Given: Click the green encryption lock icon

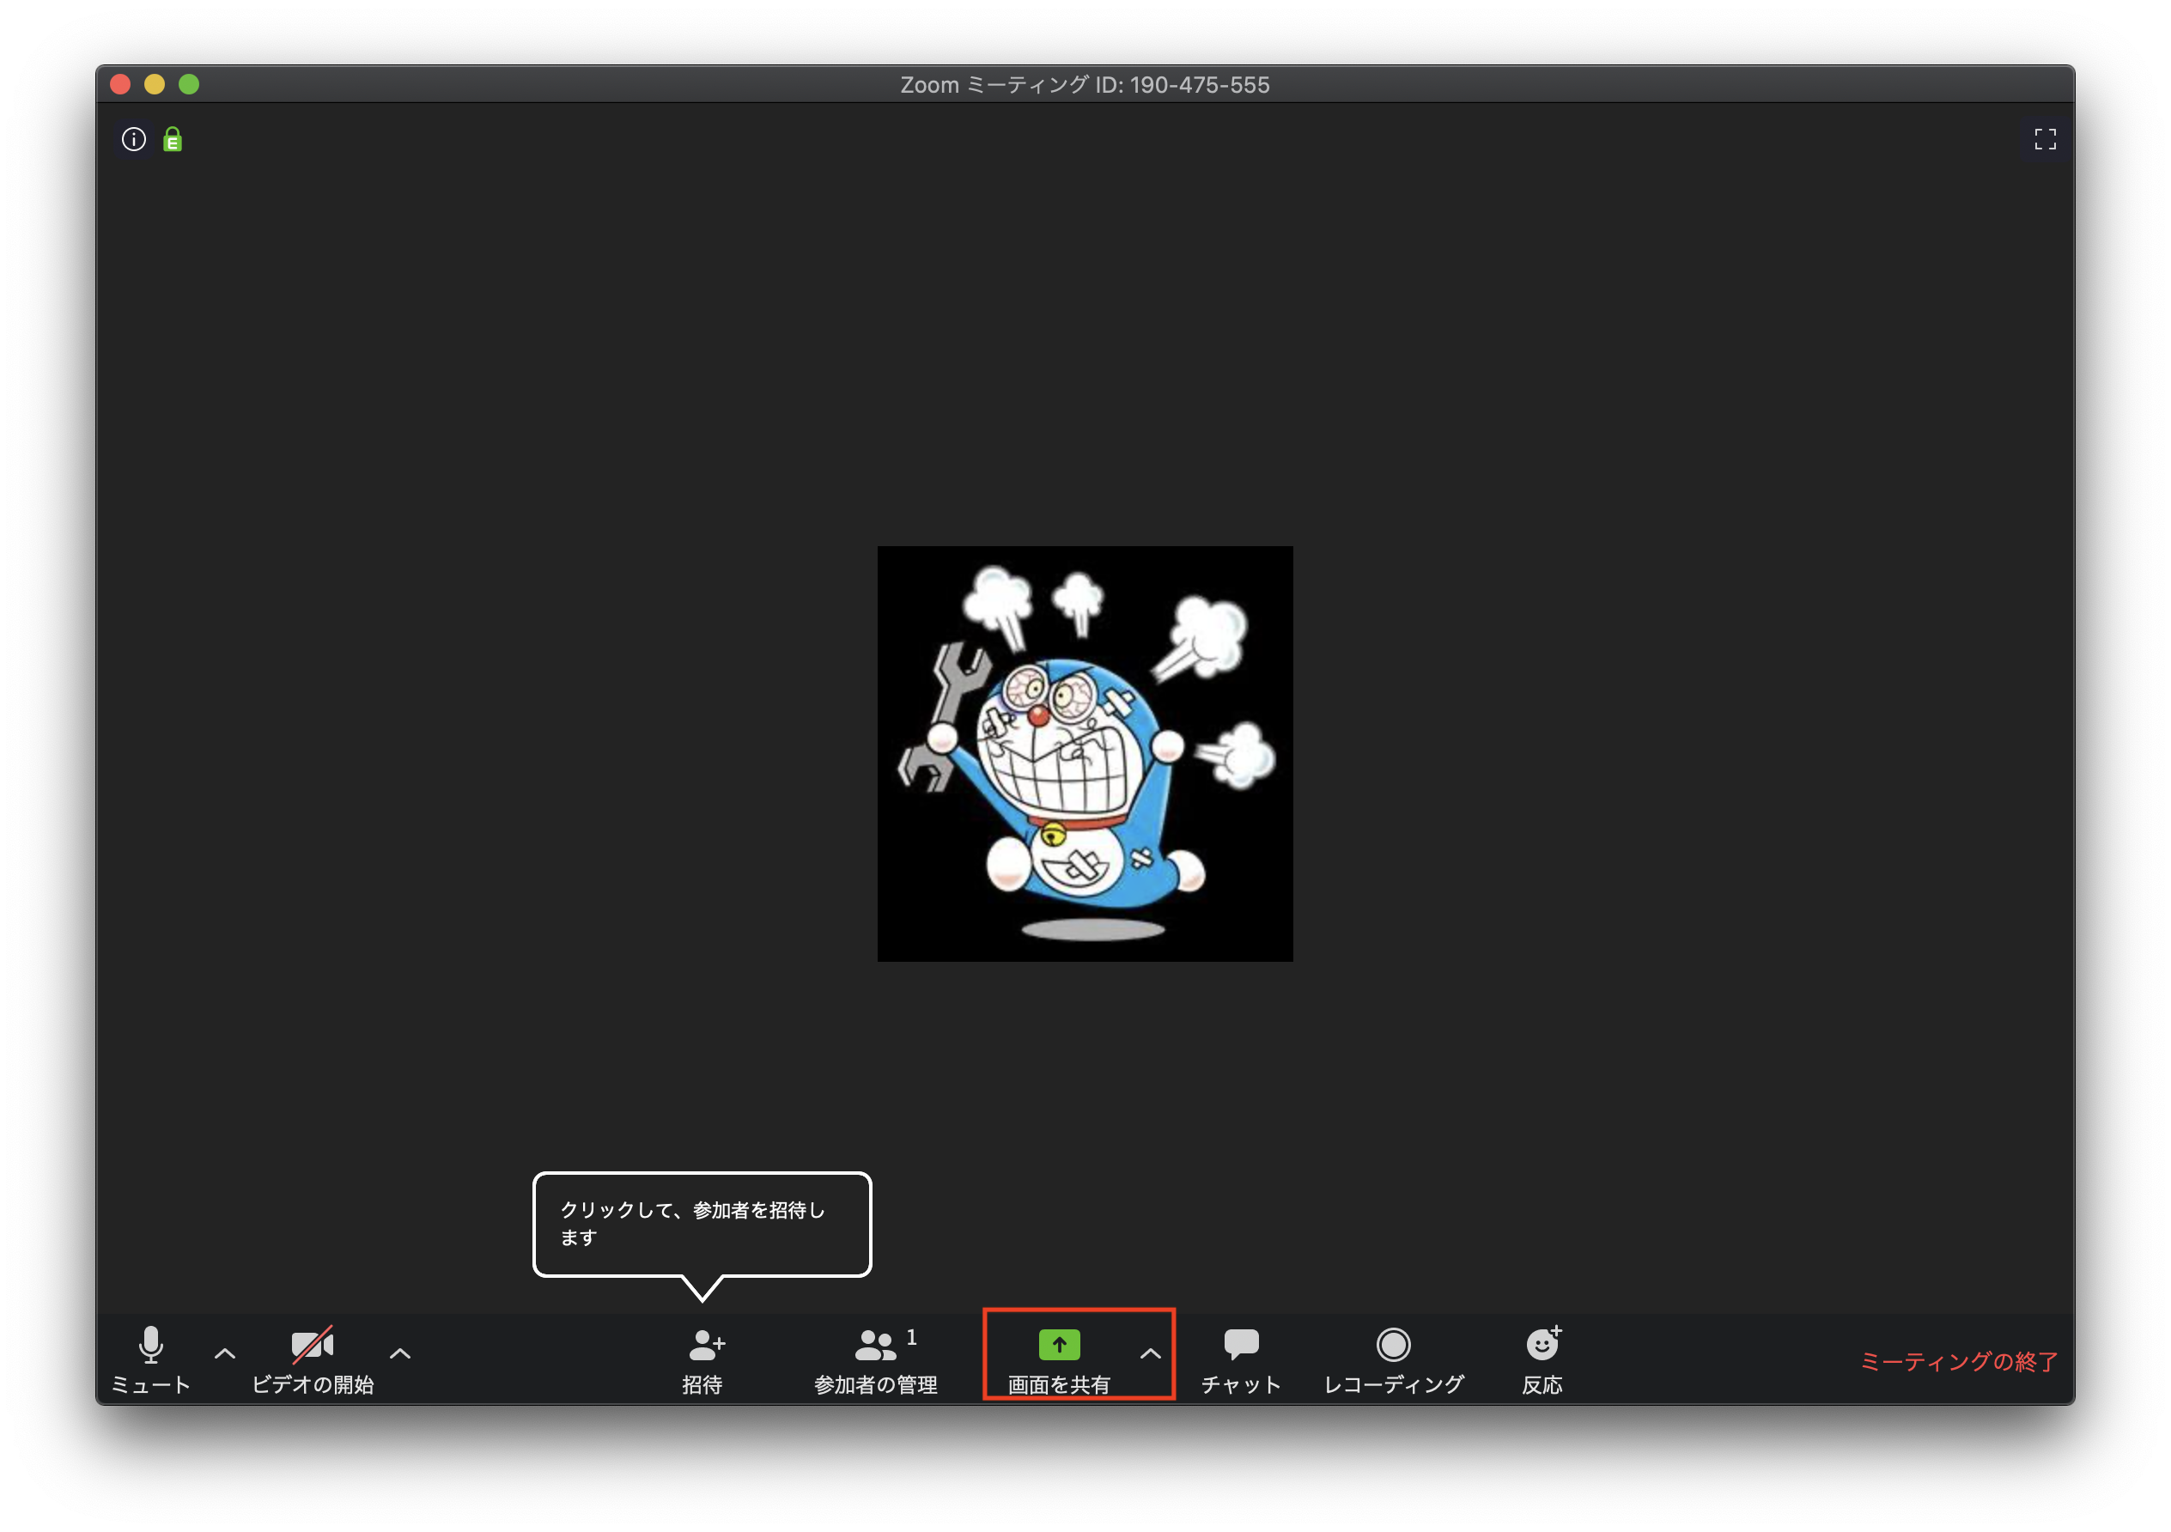Looking at the screenshot, I should [x=172, y=140].
